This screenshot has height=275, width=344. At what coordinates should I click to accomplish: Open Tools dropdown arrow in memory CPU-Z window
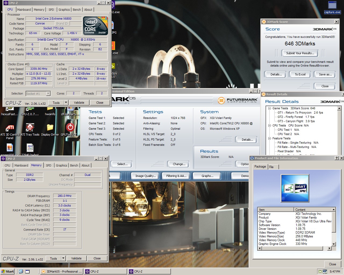[x=63, y=258]
